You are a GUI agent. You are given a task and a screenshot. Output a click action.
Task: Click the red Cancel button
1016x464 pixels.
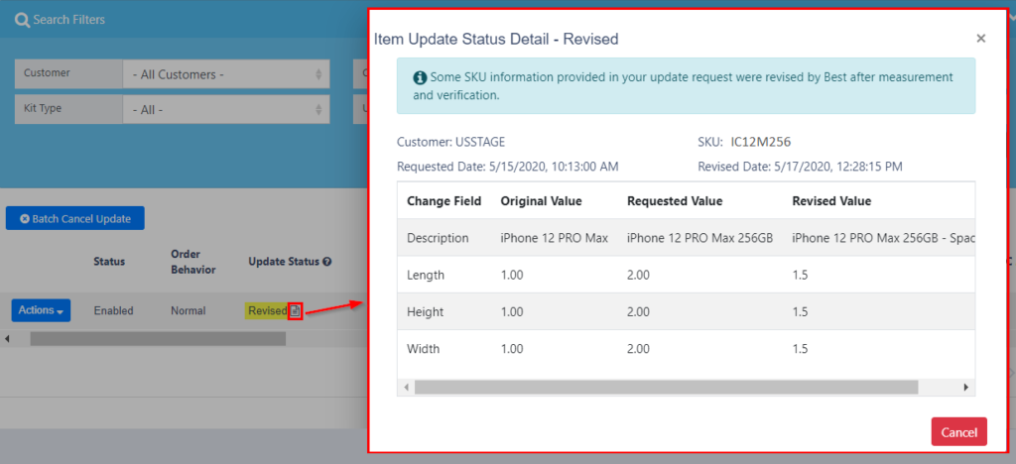point(959,431)
